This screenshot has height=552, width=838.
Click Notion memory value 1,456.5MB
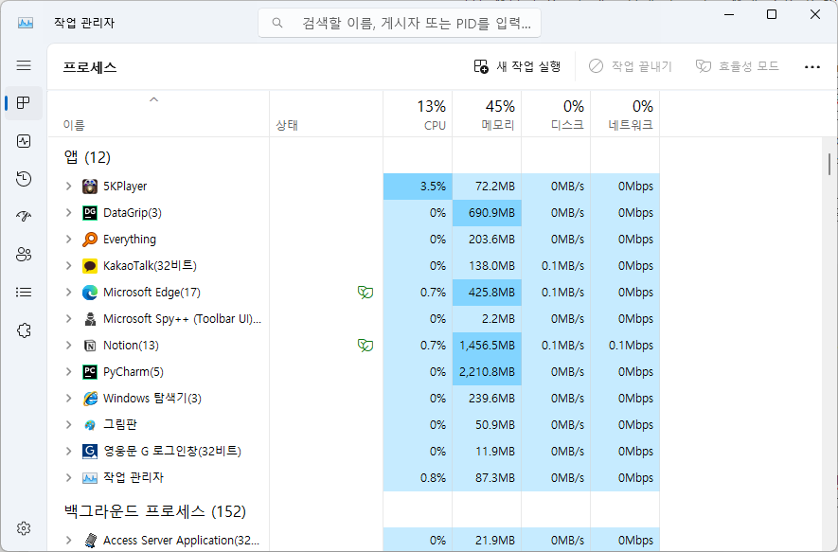pos(487,346)
